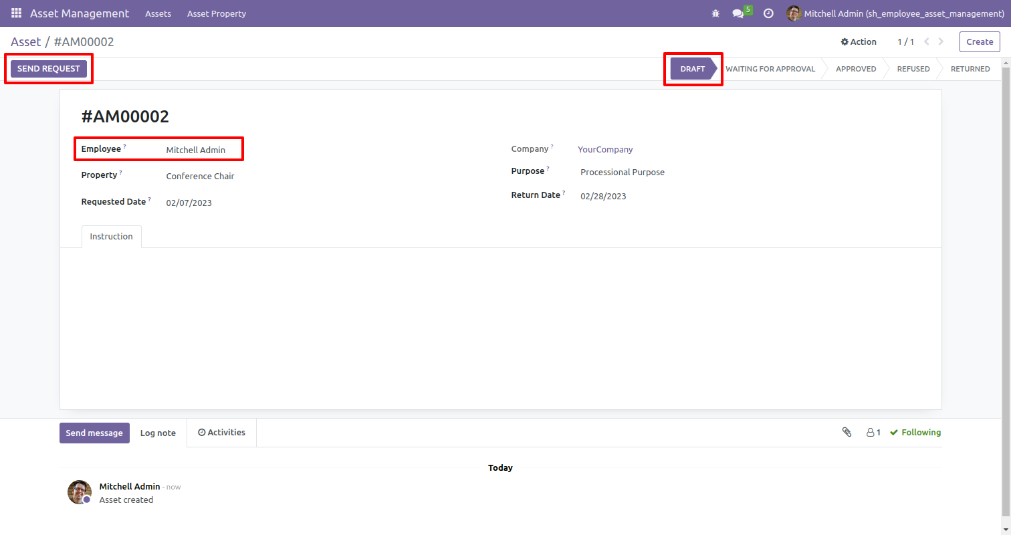The image size is (1011, 535).
Task: Click the debug bug icon
Action: coord(715,13)
